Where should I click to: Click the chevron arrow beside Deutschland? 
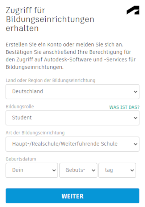click(x=136, y=92)
